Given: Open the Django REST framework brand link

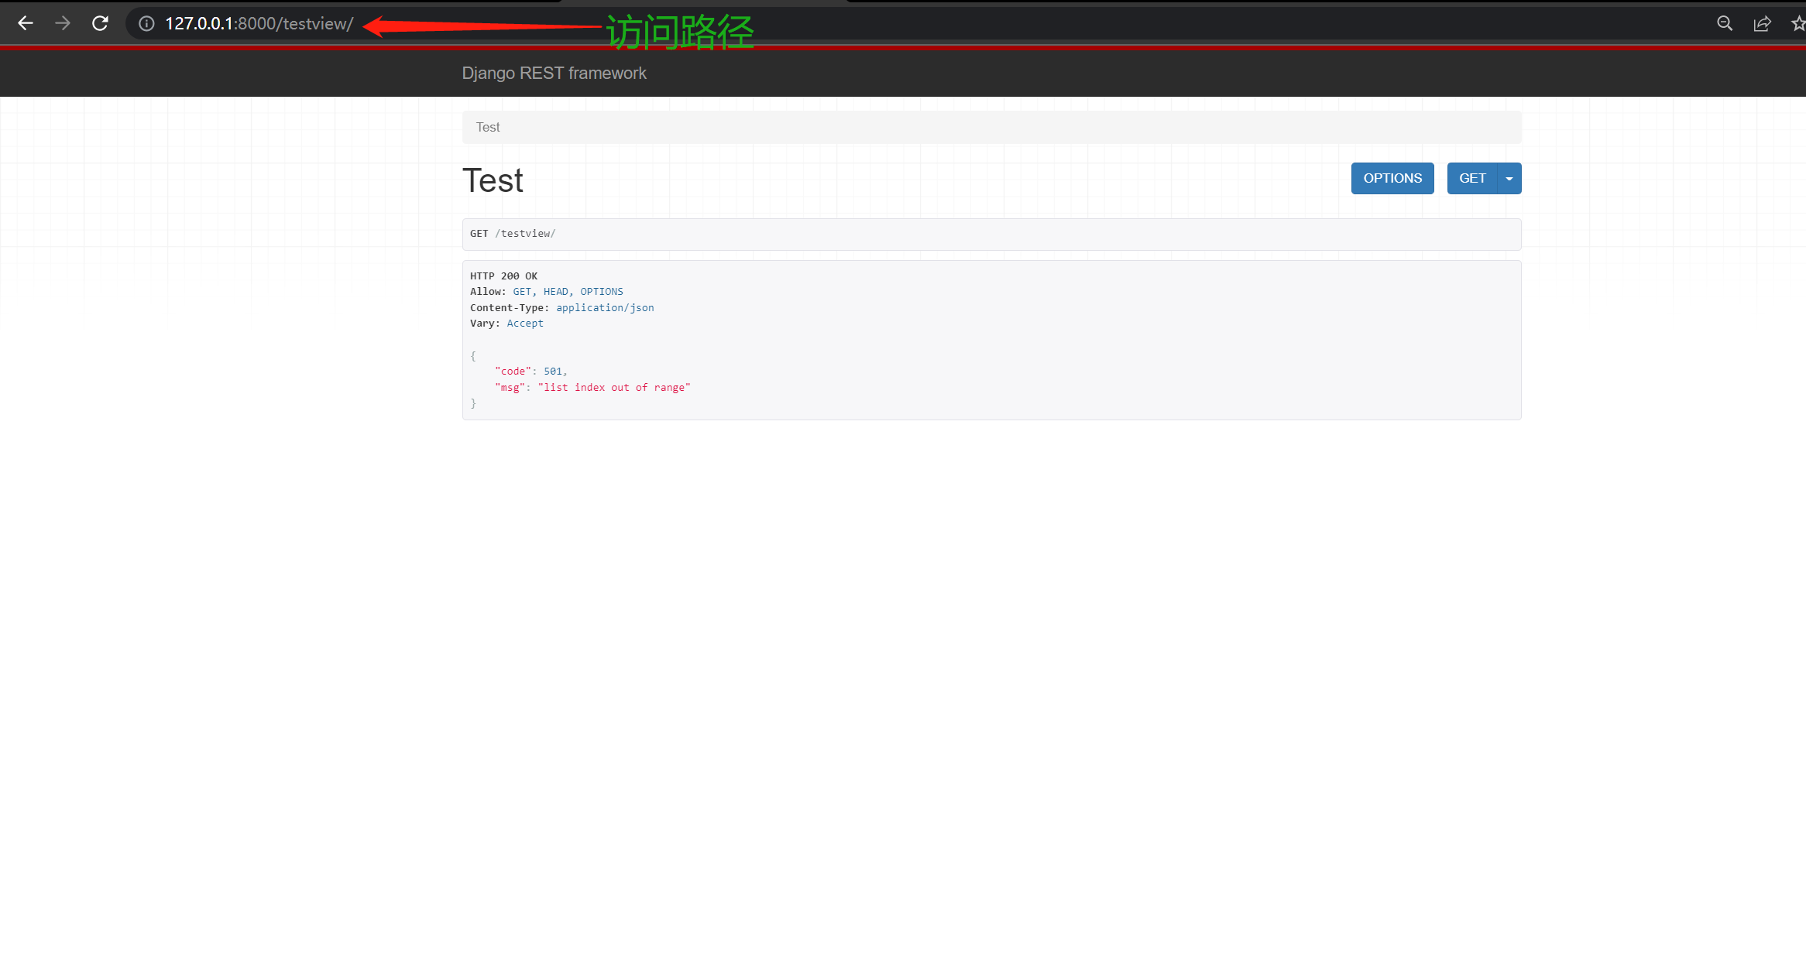Looking at the screenshot, I should (554, 73).
